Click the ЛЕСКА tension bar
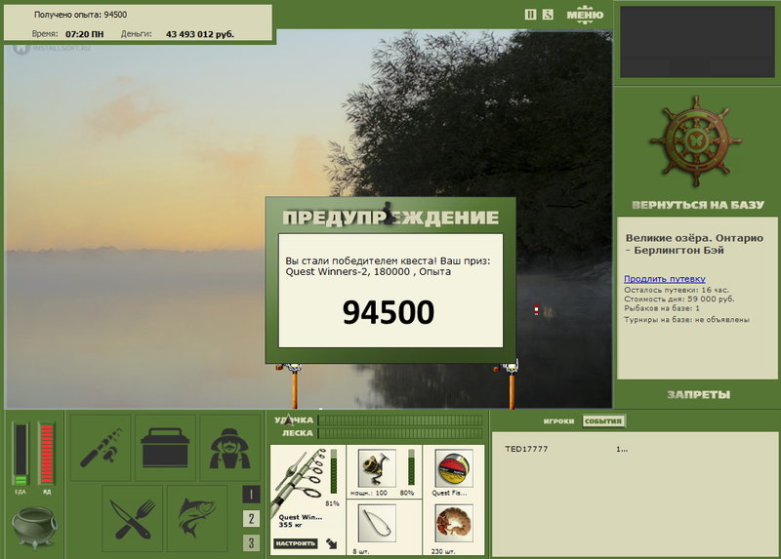This screenshot has width=781, height=559. tap(400, 433)
